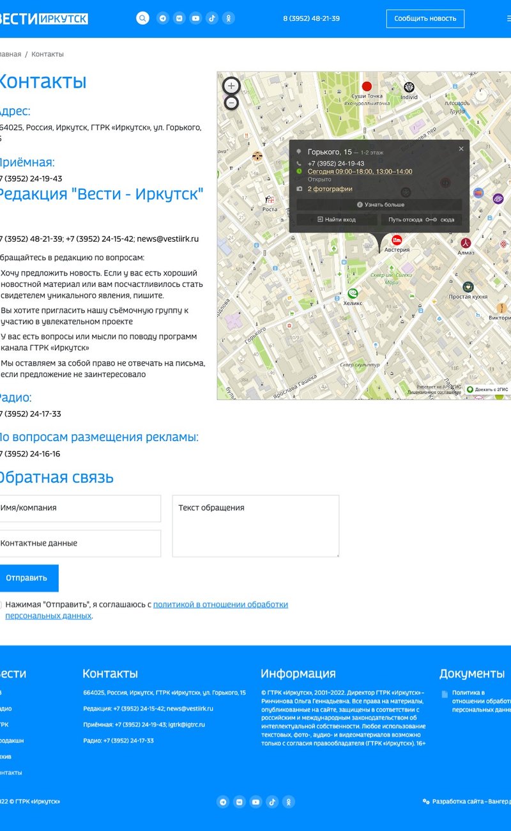Open TikTok icon in the footer
511x831 pixels.
pyautogui.click(x=272, y=802)
